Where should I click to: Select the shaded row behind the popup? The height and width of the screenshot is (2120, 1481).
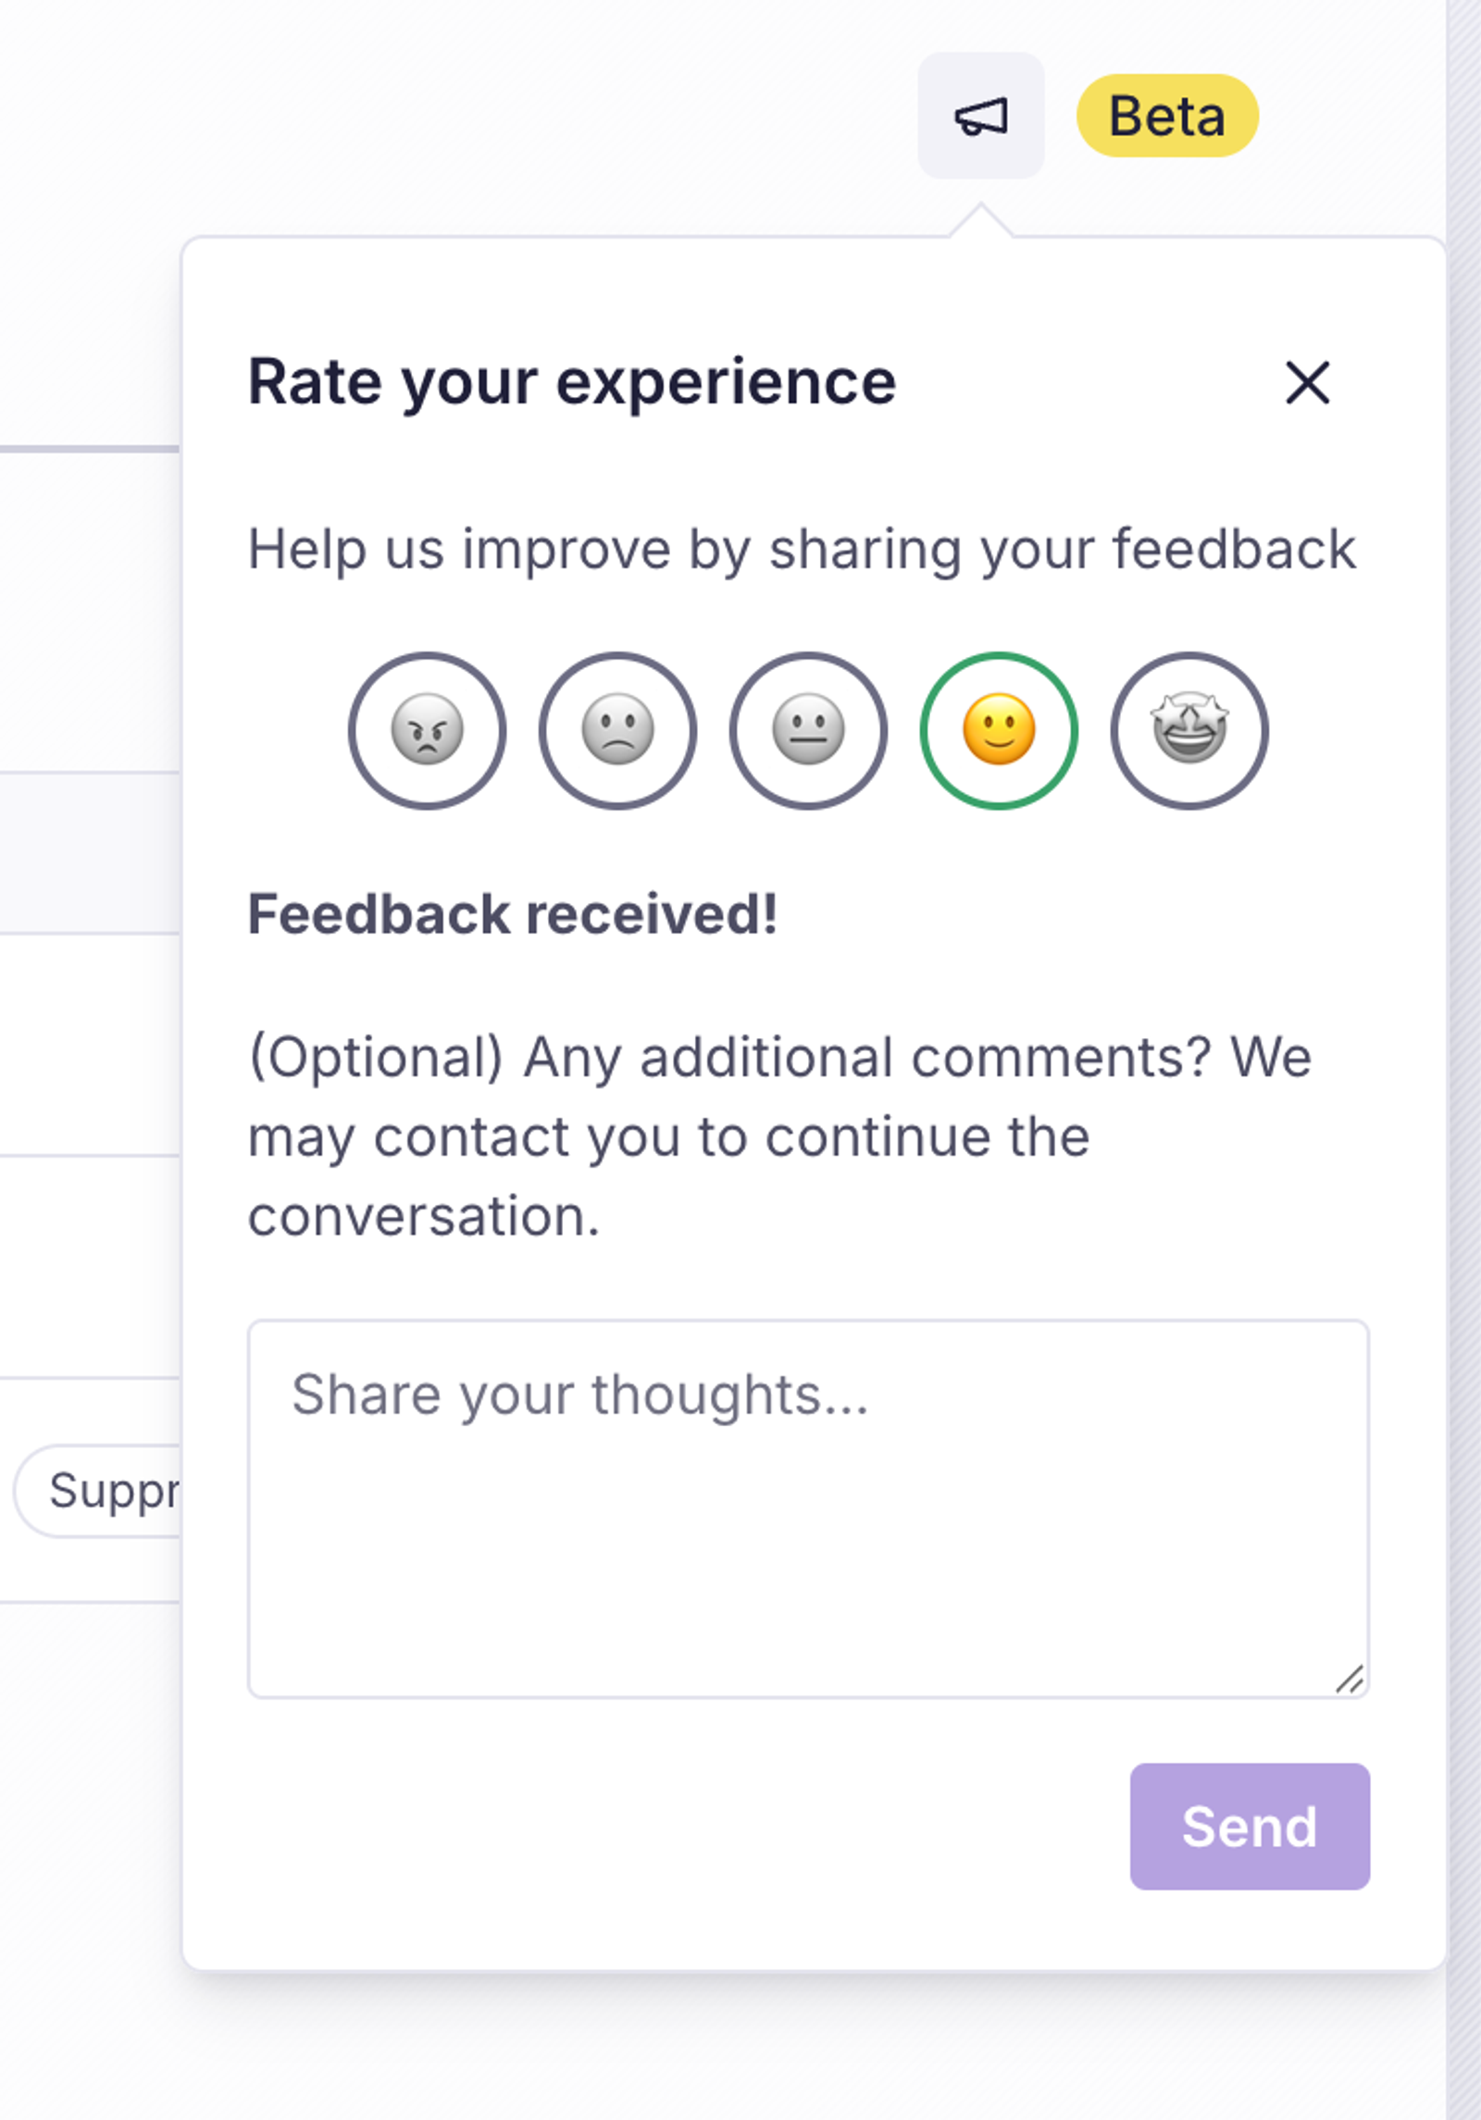tap(90, 852)
